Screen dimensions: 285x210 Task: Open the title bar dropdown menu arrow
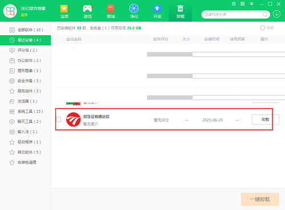(251, 4)
